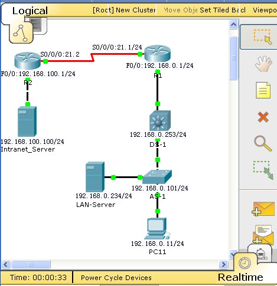Click the Logical workspace label
The height and width of the screenshot is (286, 277).
tap(30, 11)
